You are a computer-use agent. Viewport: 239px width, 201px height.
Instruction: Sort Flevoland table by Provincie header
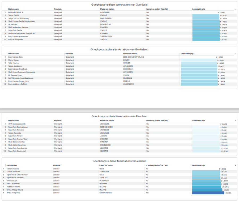58,120
